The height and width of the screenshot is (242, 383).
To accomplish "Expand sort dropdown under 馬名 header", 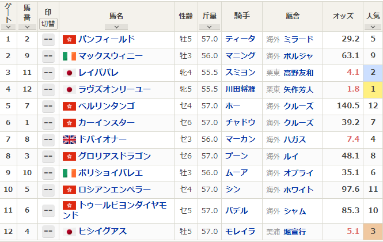I will (x=116, y=27).
